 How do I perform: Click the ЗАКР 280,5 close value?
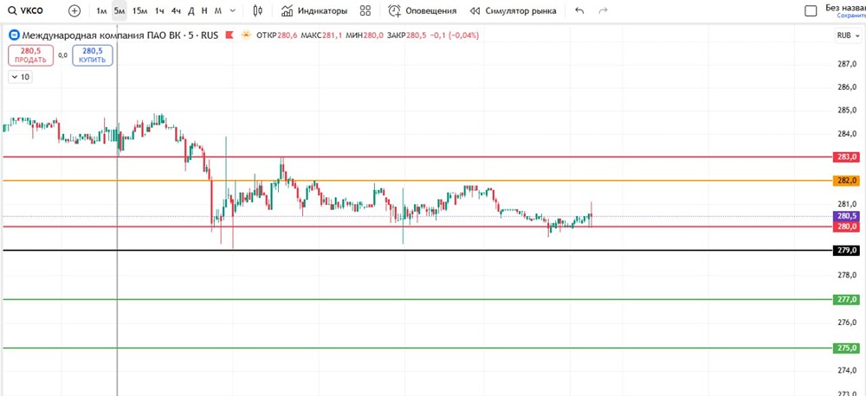coord(408,35)
